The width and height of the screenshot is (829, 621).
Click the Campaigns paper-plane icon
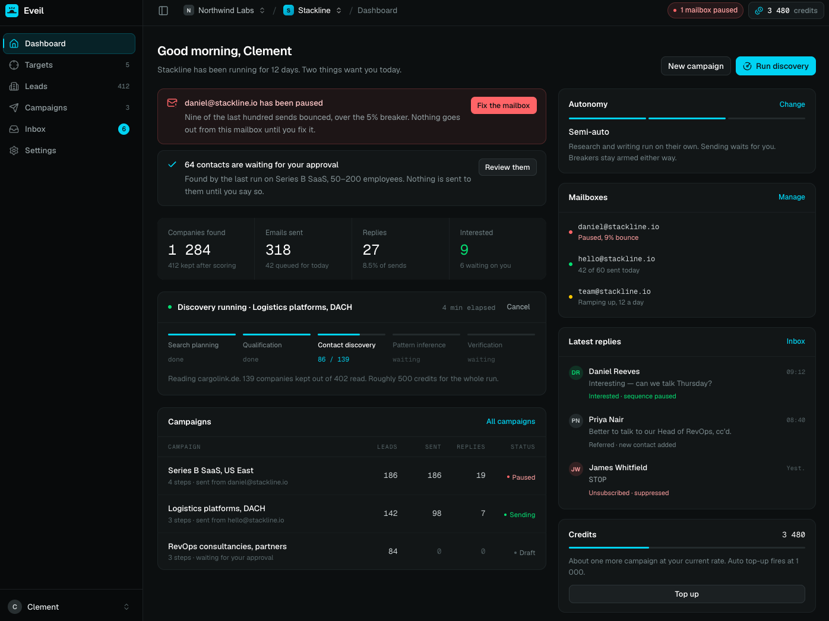(x=14, y=107)
